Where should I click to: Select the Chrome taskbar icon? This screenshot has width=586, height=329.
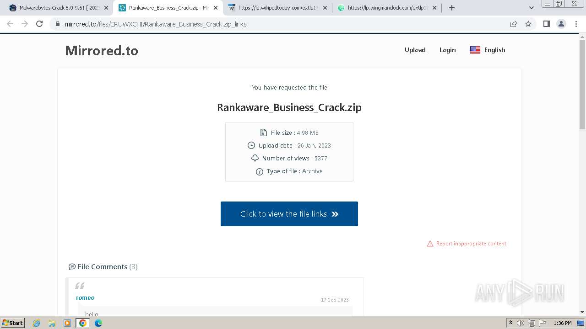pos(83,323)
